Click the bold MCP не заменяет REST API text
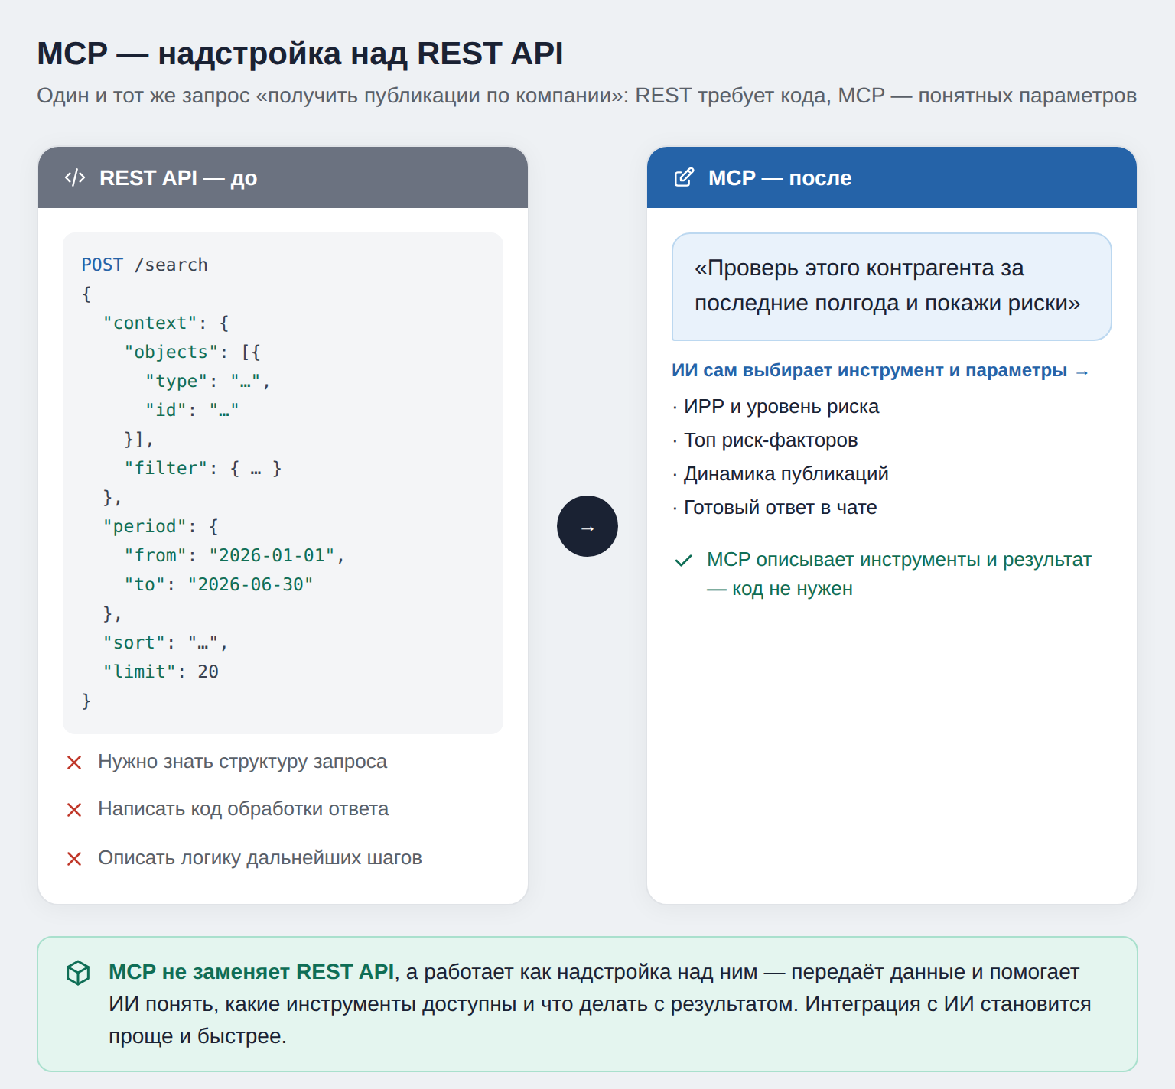The image size is (1175, 1089). point(252,972)
